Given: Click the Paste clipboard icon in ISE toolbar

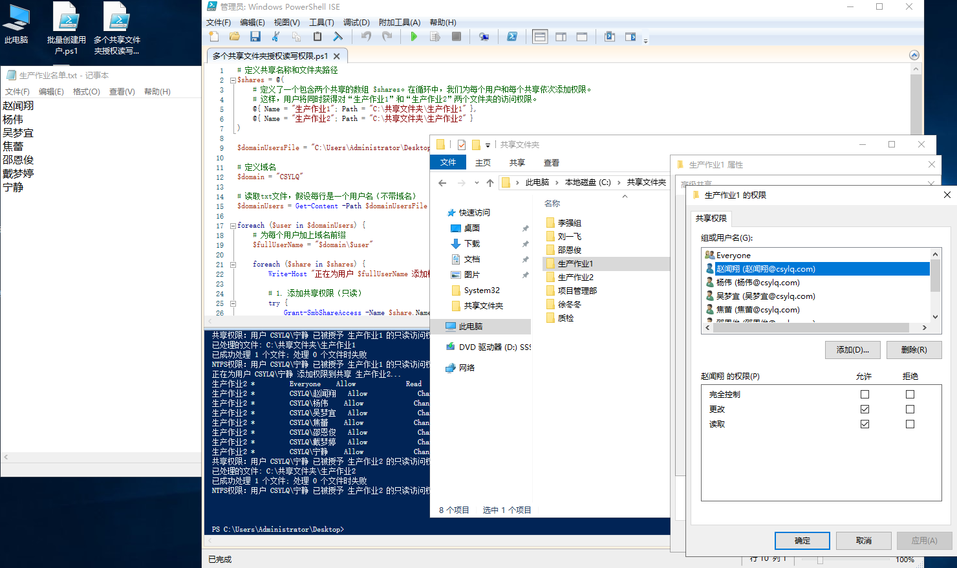Looking at the screenshot, I should pos(317,37).
